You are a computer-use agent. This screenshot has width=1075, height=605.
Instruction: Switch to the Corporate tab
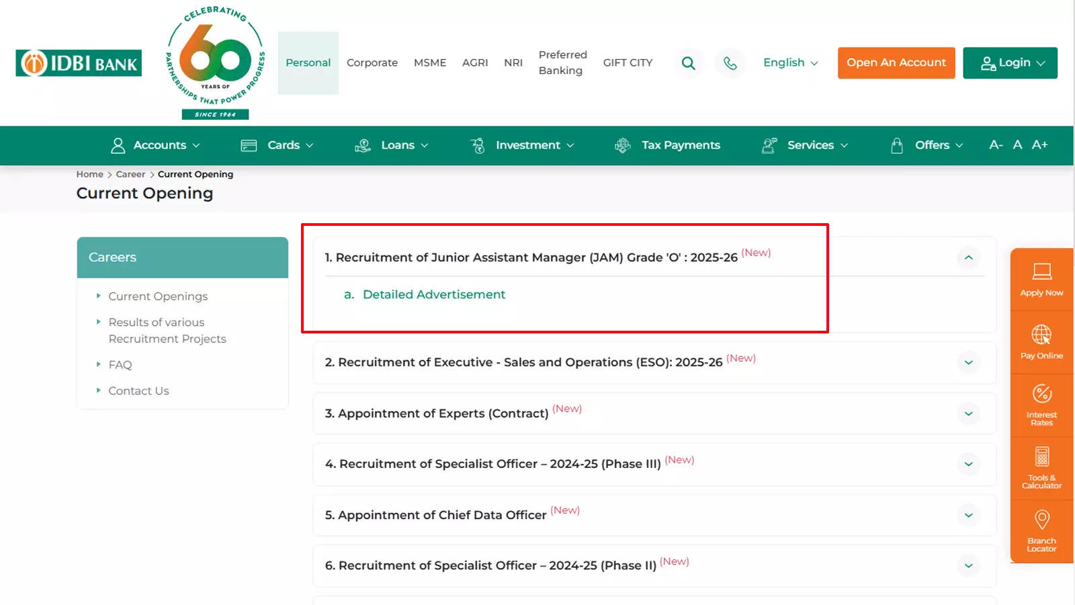(x=372, y=63)
